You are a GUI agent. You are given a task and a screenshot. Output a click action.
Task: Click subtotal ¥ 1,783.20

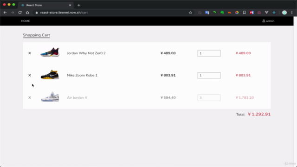pos(245,98)
